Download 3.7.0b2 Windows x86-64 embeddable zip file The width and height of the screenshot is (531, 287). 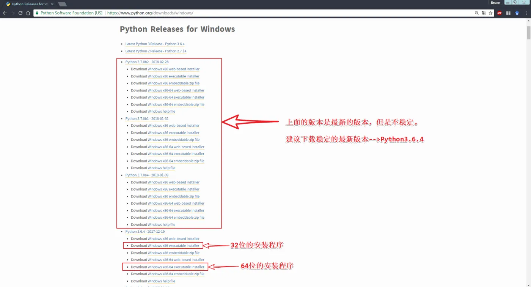point(176,104)
